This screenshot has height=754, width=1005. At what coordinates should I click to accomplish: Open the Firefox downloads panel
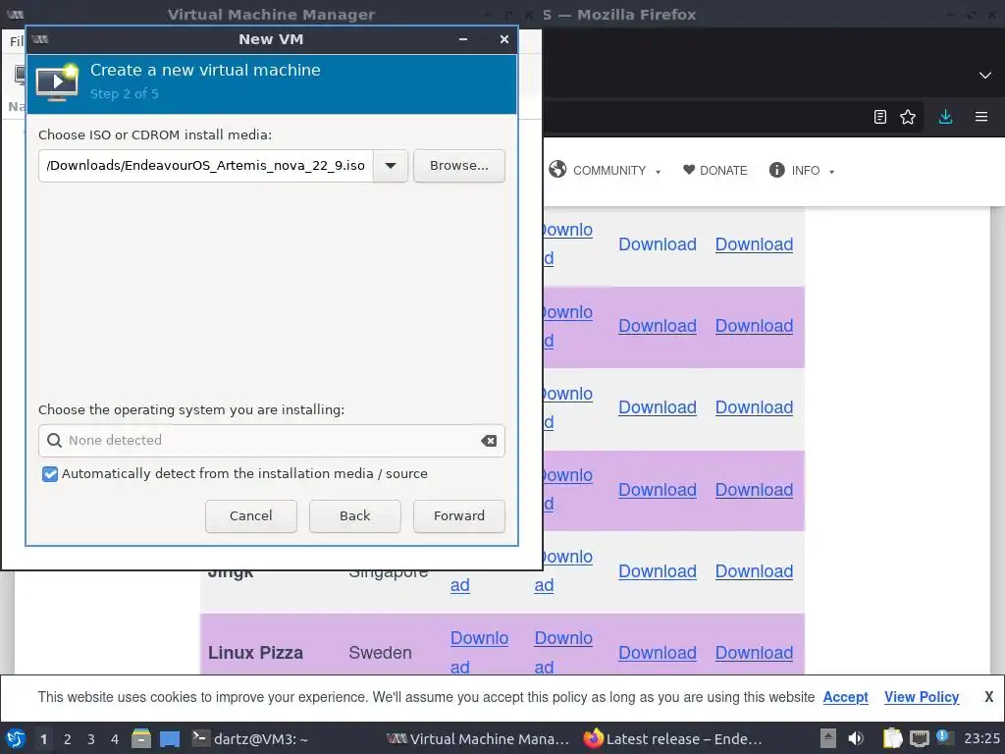[945, 117]
